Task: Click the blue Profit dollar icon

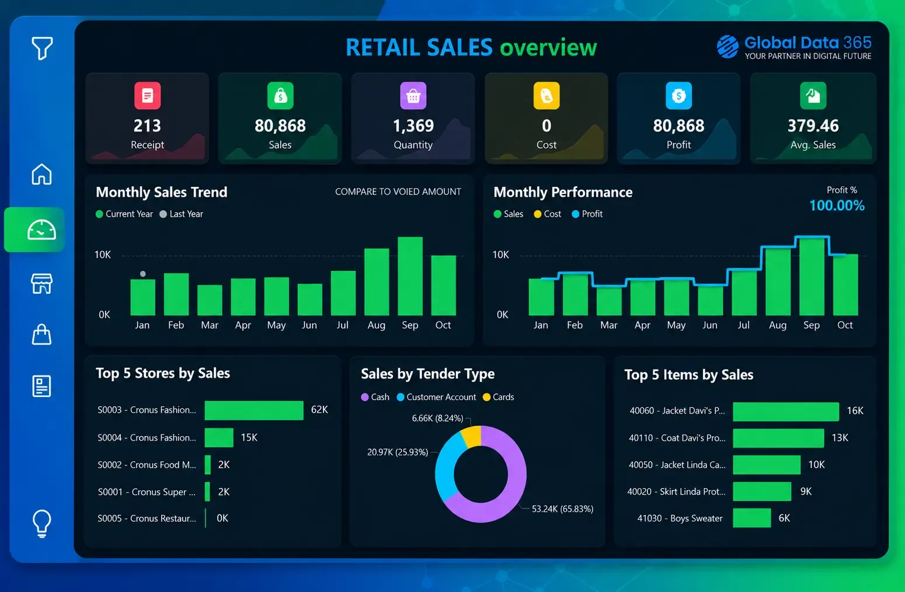Action: point(678,96)
